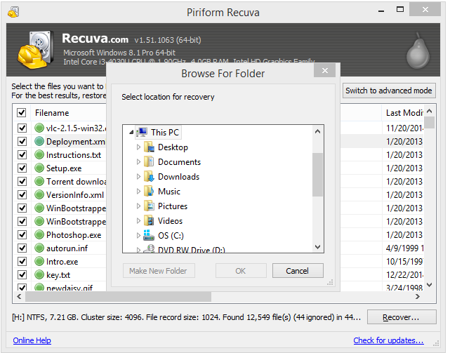Expand the Downloads folder node
This screenshot has width=450, height=353.
point(138,177)
